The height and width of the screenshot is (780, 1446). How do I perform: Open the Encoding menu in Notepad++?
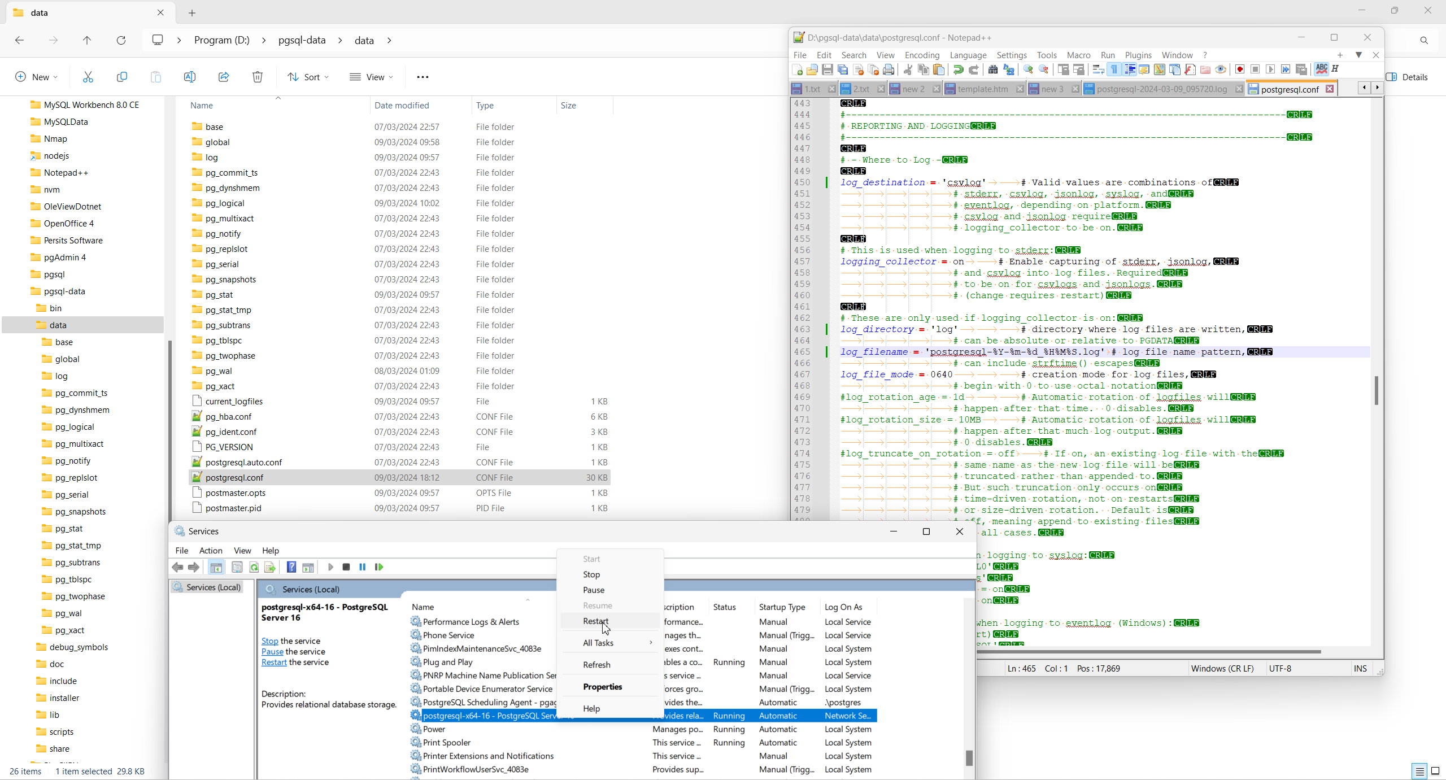coord(921,55)
